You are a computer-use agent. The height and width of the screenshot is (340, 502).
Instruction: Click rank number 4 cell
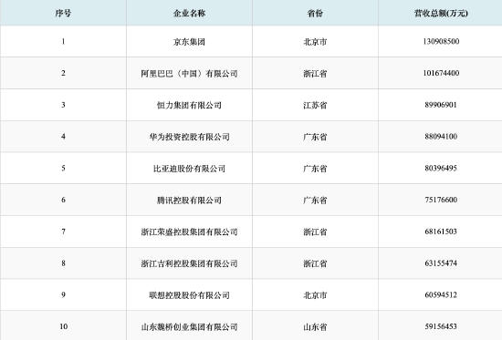63,137
